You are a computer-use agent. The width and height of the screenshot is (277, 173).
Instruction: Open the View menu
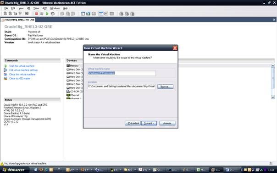pyautogui.click(x=21, y=8)
